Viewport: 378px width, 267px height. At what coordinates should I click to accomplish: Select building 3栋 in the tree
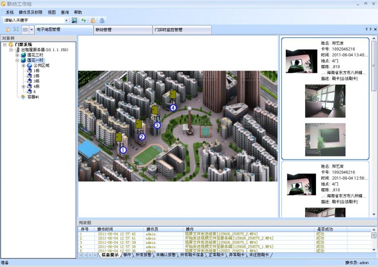pyautogui.click(x=36, y=81)
